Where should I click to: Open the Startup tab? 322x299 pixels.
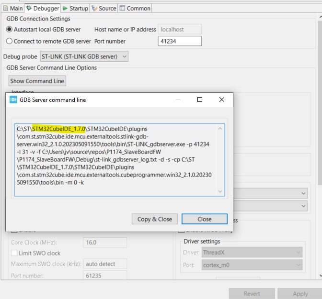point(75,9)
